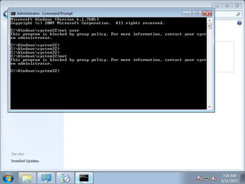This screenshot has width=245, height=184.
Task: Open the Programs and Features taskbar icon
Action: click(65, 178)
